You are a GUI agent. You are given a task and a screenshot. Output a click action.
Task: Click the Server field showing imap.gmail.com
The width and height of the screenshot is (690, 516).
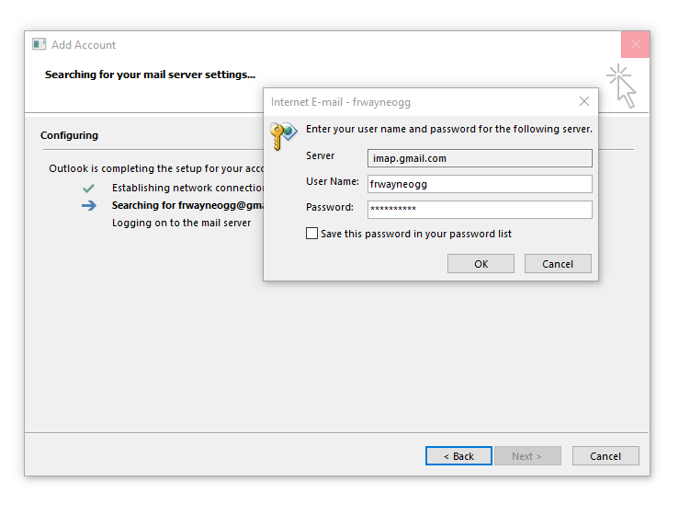480,158
